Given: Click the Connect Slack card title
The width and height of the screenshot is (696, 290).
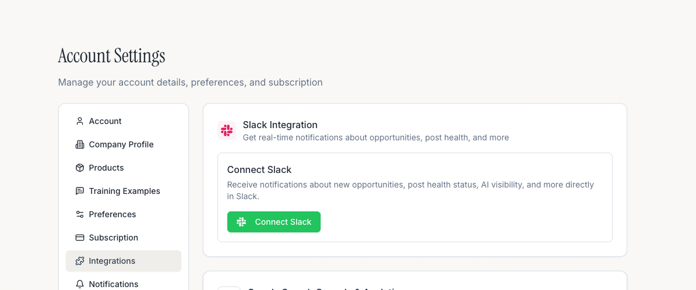Looking at the screenshot, I should click(259, 170).
